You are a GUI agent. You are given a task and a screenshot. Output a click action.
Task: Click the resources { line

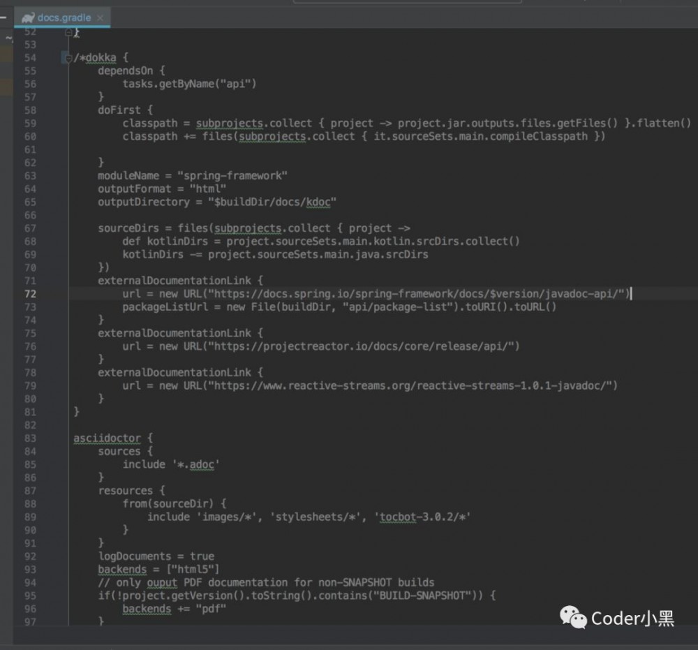pyautogui.click(x=131, y=491)
